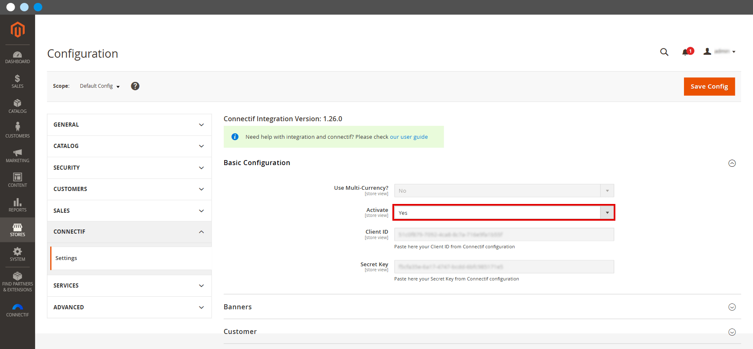
Task: Expand the CATALOG configuration section
Action: (x=129, y=146)
